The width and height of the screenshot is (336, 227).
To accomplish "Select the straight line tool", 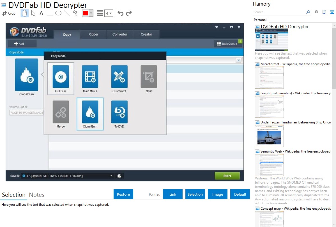I will [67, 13].
